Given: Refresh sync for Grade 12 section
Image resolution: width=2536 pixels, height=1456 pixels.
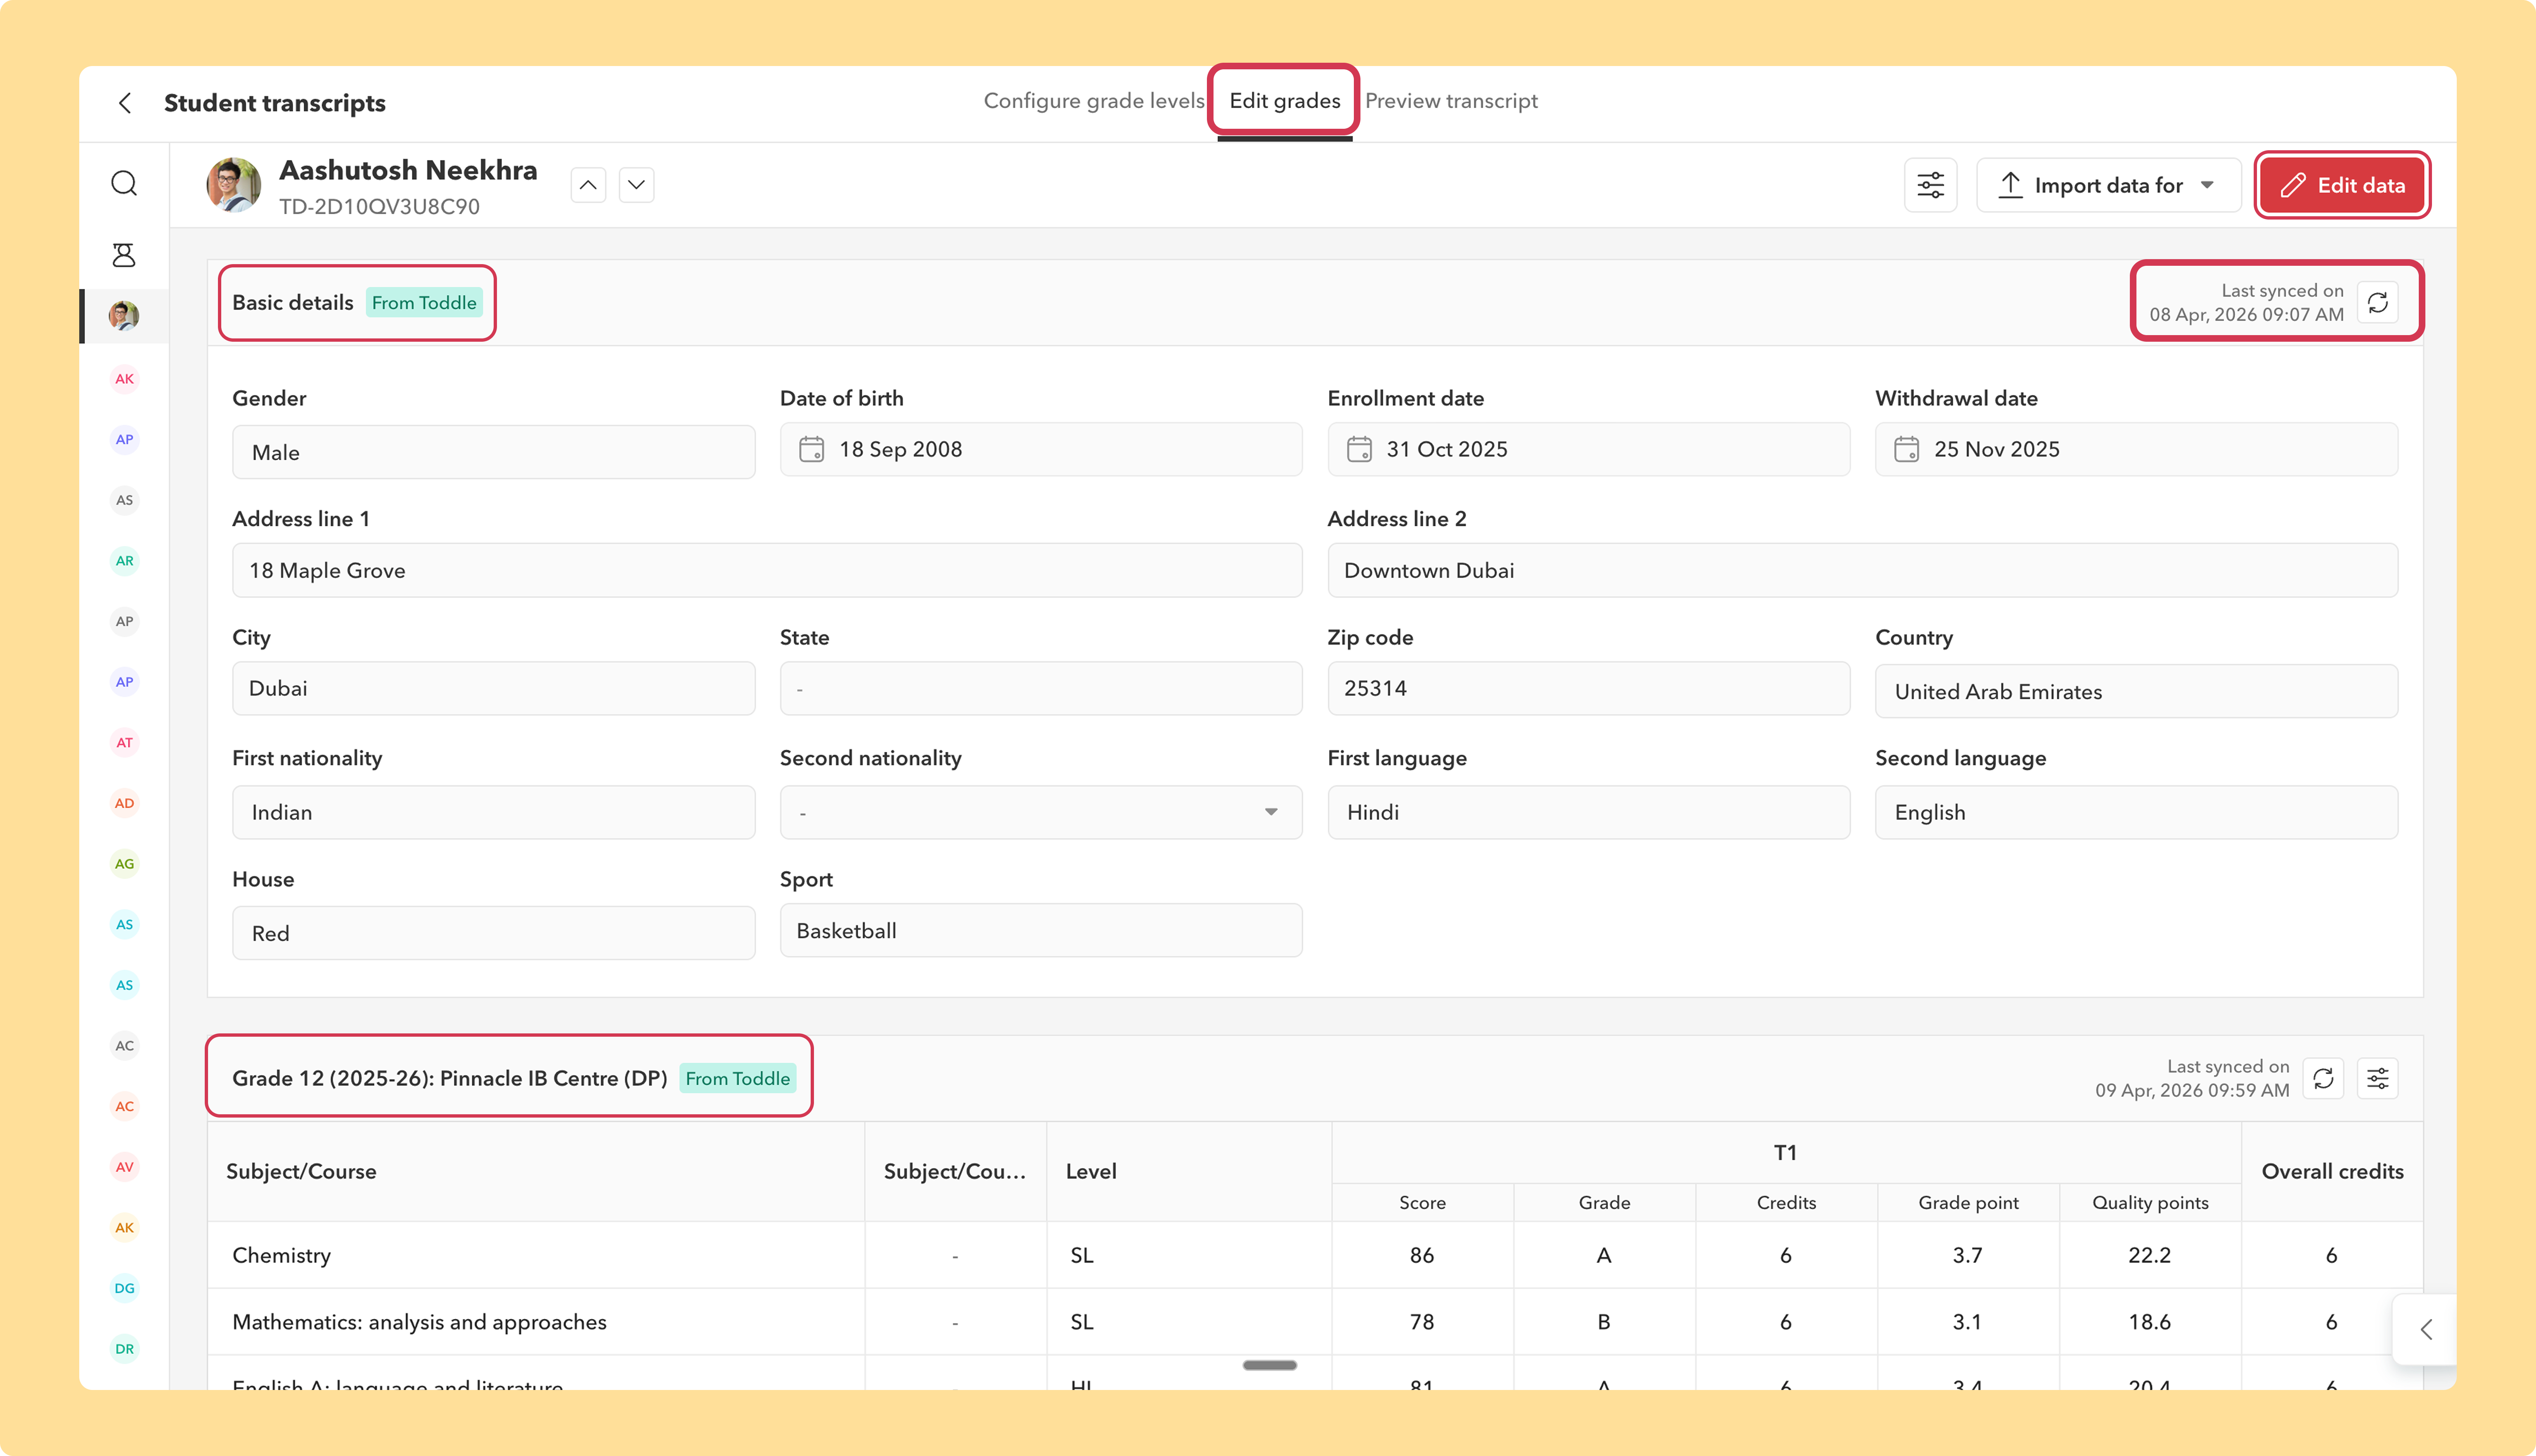Looking at the screenshot, I should tap(2323, 1078).
